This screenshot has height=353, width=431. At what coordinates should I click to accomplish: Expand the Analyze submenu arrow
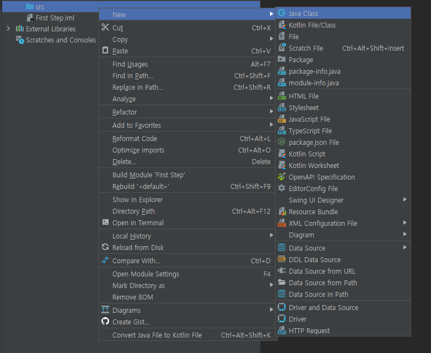coord(271,99)
